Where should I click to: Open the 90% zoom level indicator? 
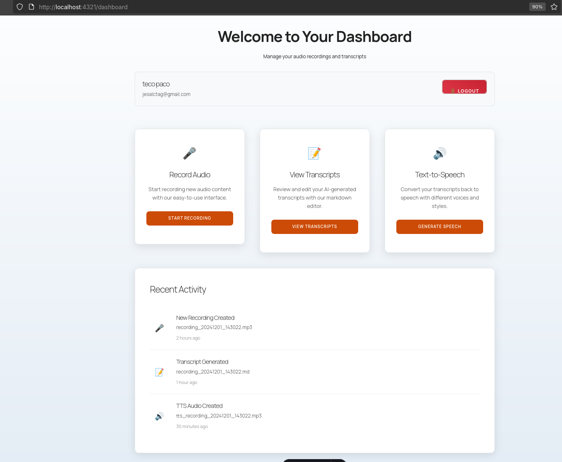tap(537, 7)
